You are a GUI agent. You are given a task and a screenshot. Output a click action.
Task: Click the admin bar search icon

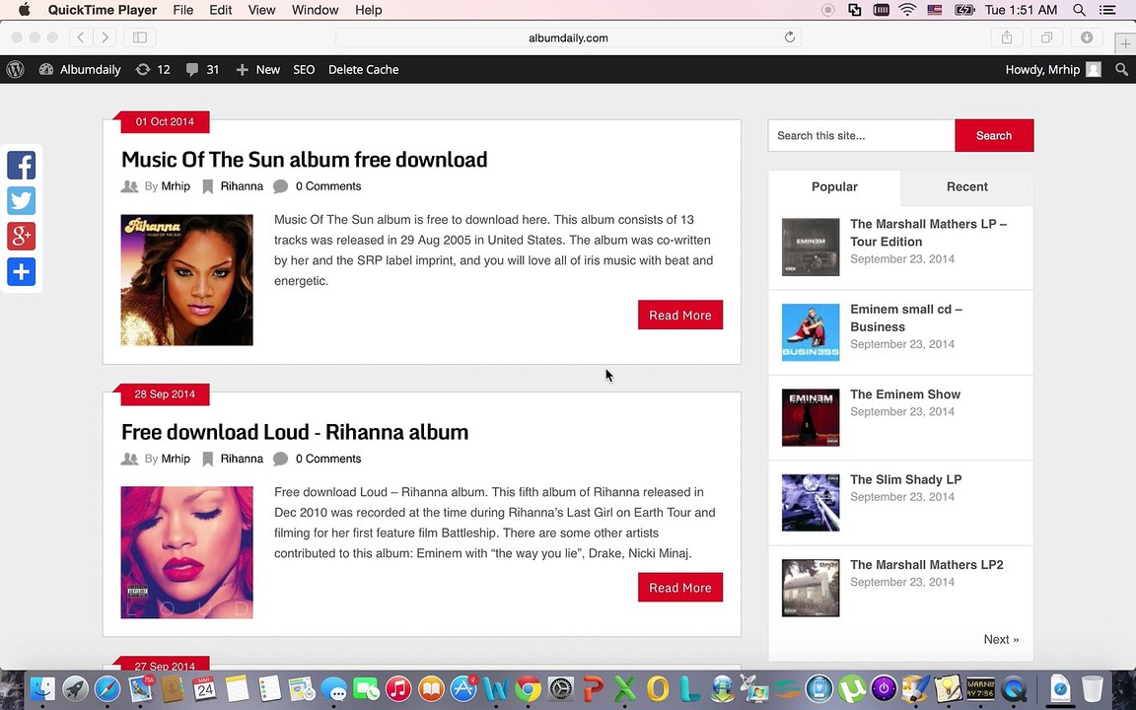[x=1121, y=70]
